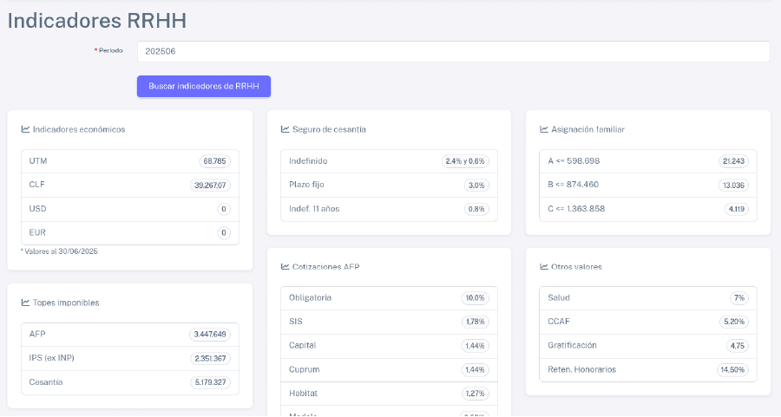Click the chart icon beside Otros valores

tap(544, 267)
